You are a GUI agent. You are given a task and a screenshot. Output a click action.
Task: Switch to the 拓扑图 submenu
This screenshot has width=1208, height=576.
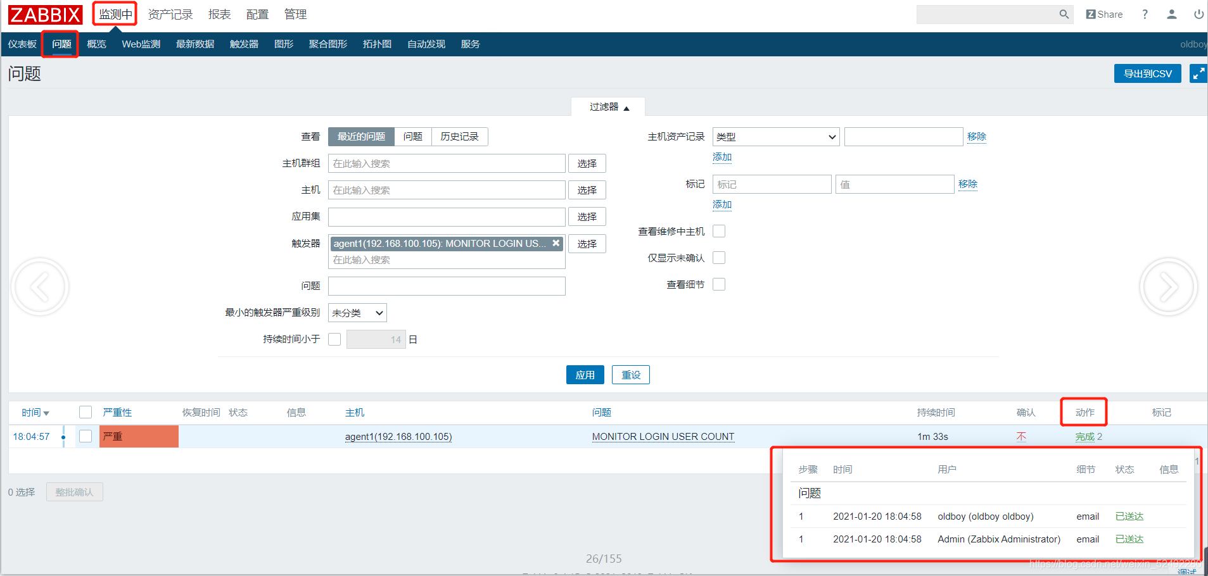click(x=377, y=44)
